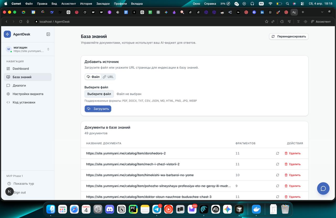The width and height of the screenshot is (336, 218).
Task: Open Telegram from the Dock
Action: pyautogui.click(x=157, y=209)
